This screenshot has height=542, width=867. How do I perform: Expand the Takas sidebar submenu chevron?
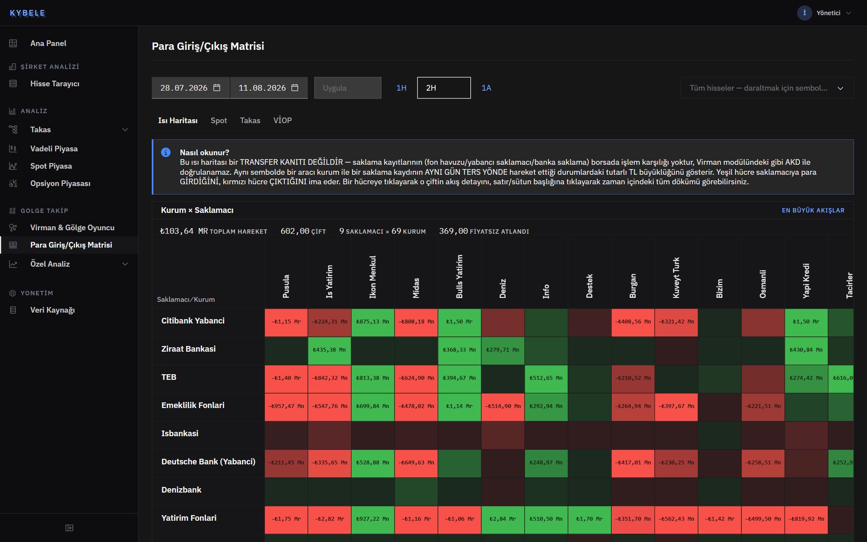[125, 130]
